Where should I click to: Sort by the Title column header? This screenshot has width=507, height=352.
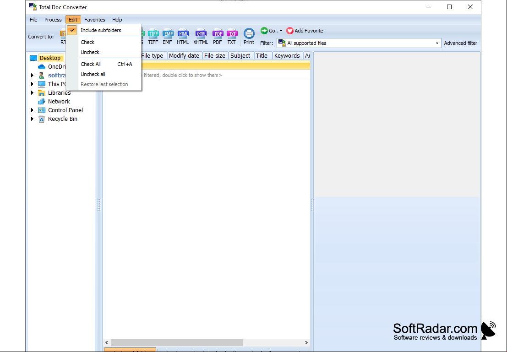[x=262, y=55]
